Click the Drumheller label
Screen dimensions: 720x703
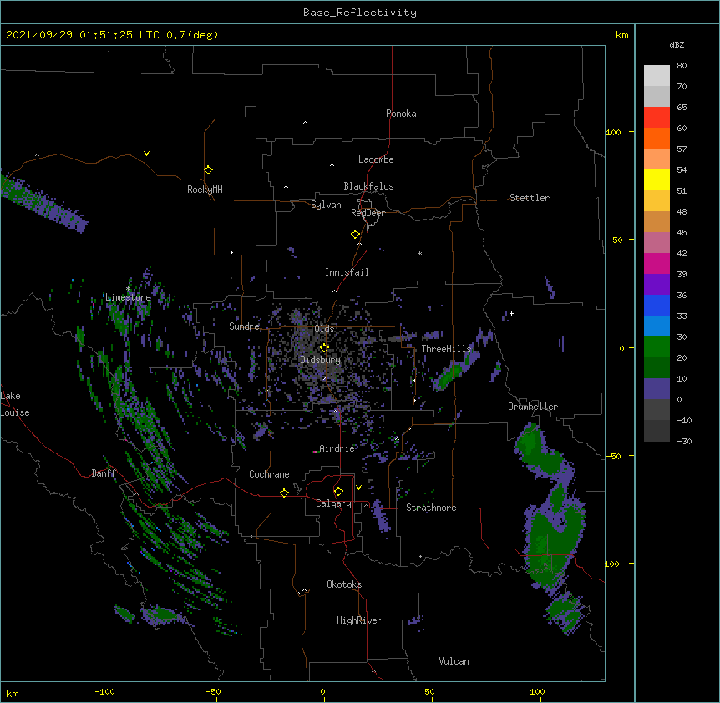533,407
